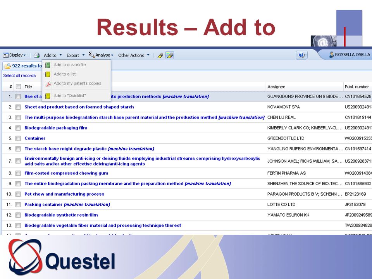Open Film-coated compressed chewing gum title
Viewport: 372px width, 279px height.
point(66,173)
